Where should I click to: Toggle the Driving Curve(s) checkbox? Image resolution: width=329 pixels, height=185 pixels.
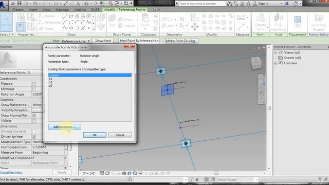tap(34, 132)
